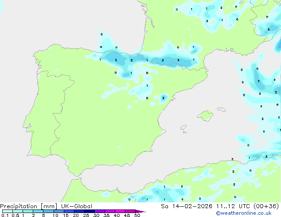
Task: Click the 0.5–1 mm legend color swatch
Action: click(18, 211)
